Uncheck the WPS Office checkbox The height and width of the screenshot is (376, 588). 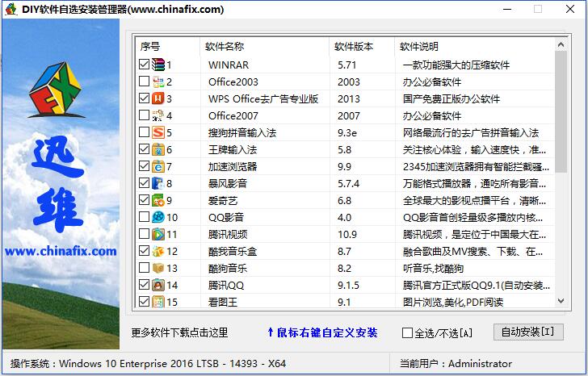point(144,98)
